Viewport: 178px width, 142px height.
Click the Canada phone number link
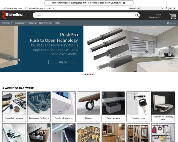coord(33,8)
